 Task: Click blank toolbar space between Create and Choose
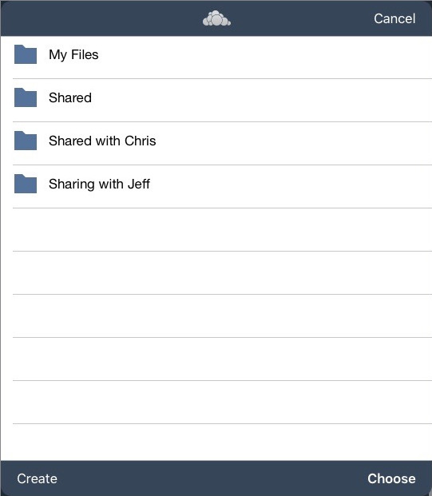click(212, 478)
